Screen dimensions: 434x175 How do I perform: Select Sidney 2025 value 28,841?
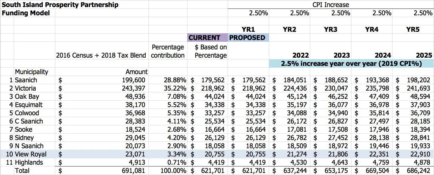[x=420, y=138]
